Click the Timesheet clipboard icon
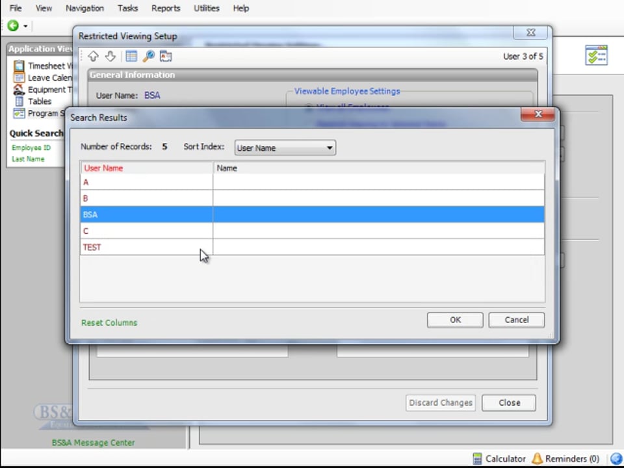624x468 pixels. [19, 66]
